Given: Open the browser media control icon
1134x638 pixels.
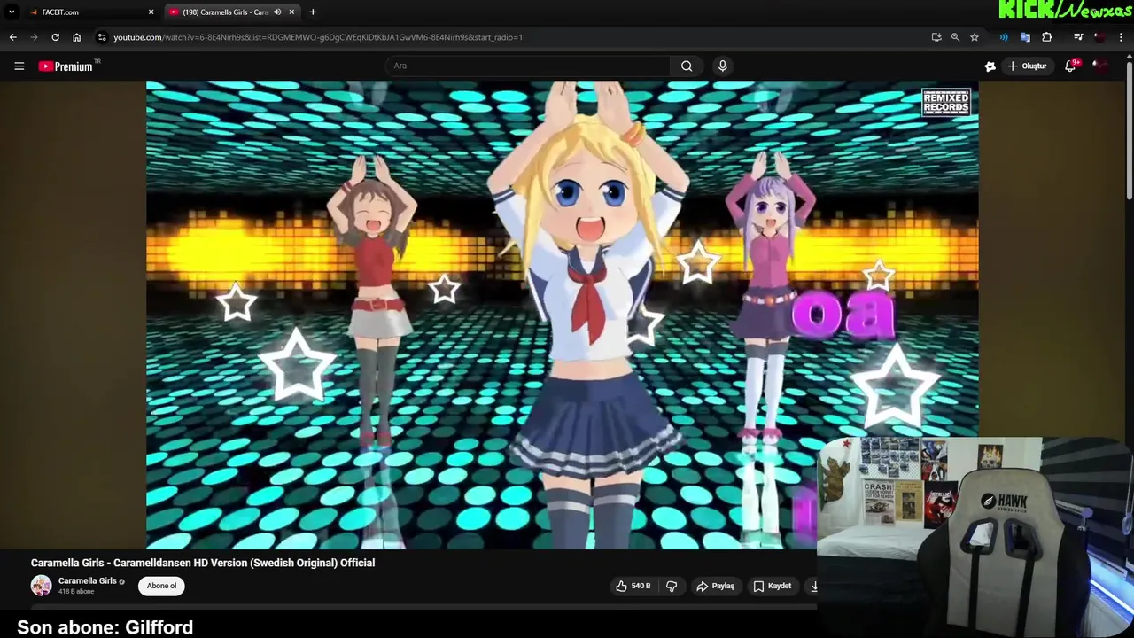Looking at the screenshot, I should click(x=1078, y=37).
